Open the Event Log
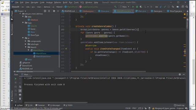 (179, 105)
